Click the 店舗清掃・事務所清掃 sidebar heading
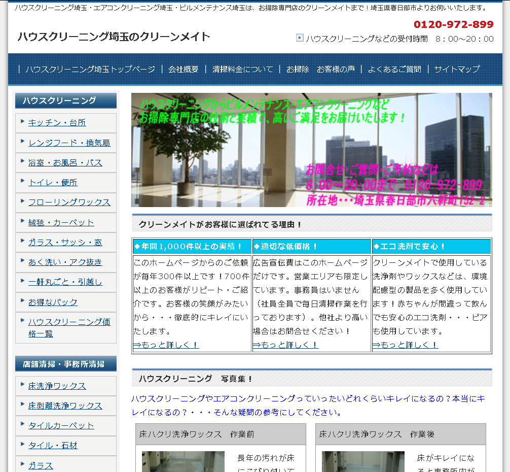Image resolution: width=510 pixels, height=472 pixels. (x=66, y=363)
